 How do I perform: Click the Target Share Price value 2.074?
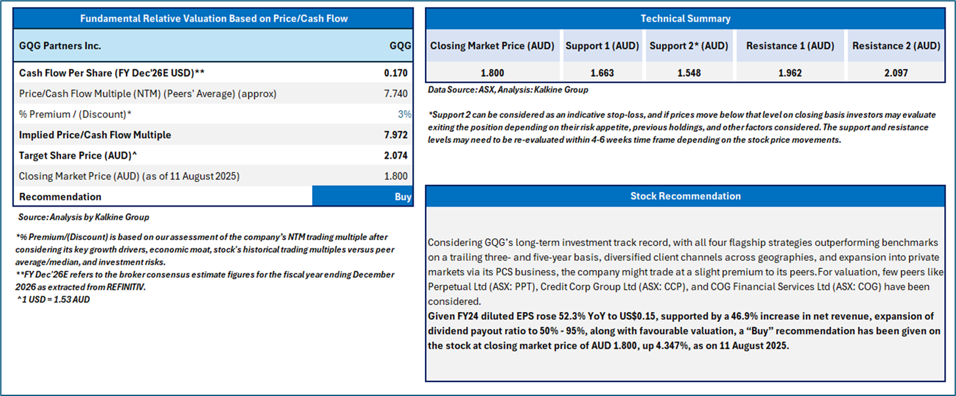(395, 155)
